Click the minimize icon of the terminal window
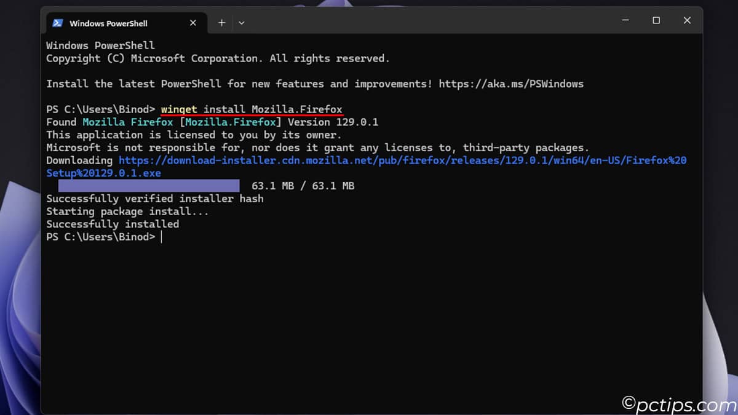 pos(625,20)
